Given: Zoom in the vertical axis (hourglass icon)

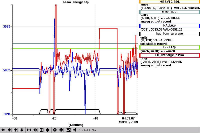Looking at the screenshot, I should (x=41, y=130).
